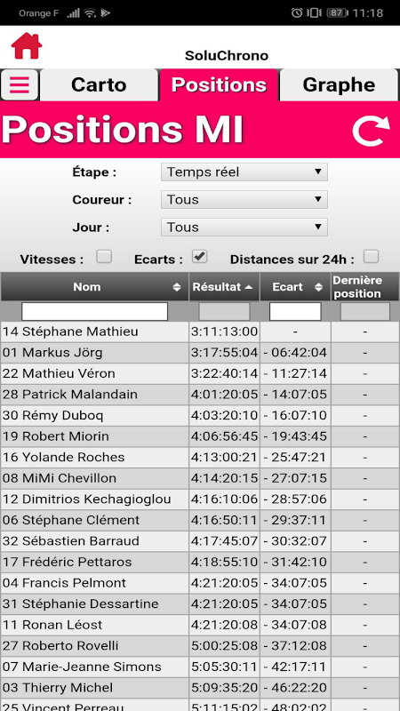This screenshot has height=711, width=400.
Task: Sort by Ecart column arrows
Action: coord(319,287)
